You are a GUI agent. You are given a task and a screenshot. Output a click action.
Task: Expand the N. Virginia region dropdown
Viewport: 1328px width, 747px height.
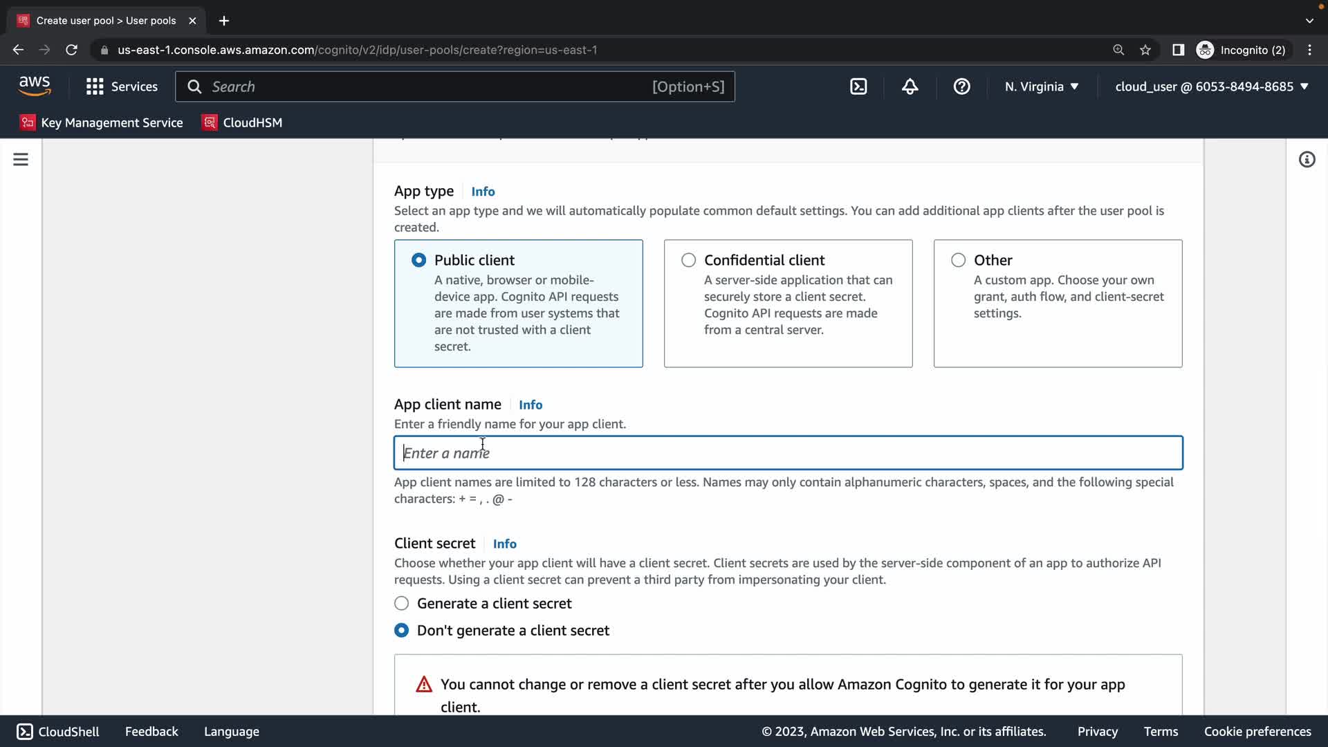pos(1042,86)
